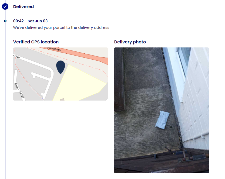Click the "Delivery photo" heading

coord(130,42)
